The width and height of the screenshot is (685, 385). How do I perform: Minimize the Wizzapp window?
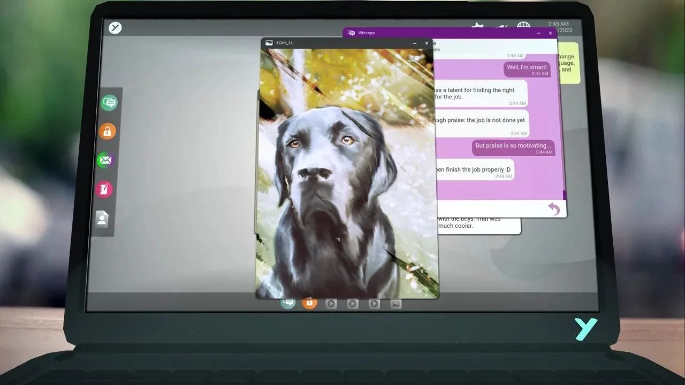[538, 33]
